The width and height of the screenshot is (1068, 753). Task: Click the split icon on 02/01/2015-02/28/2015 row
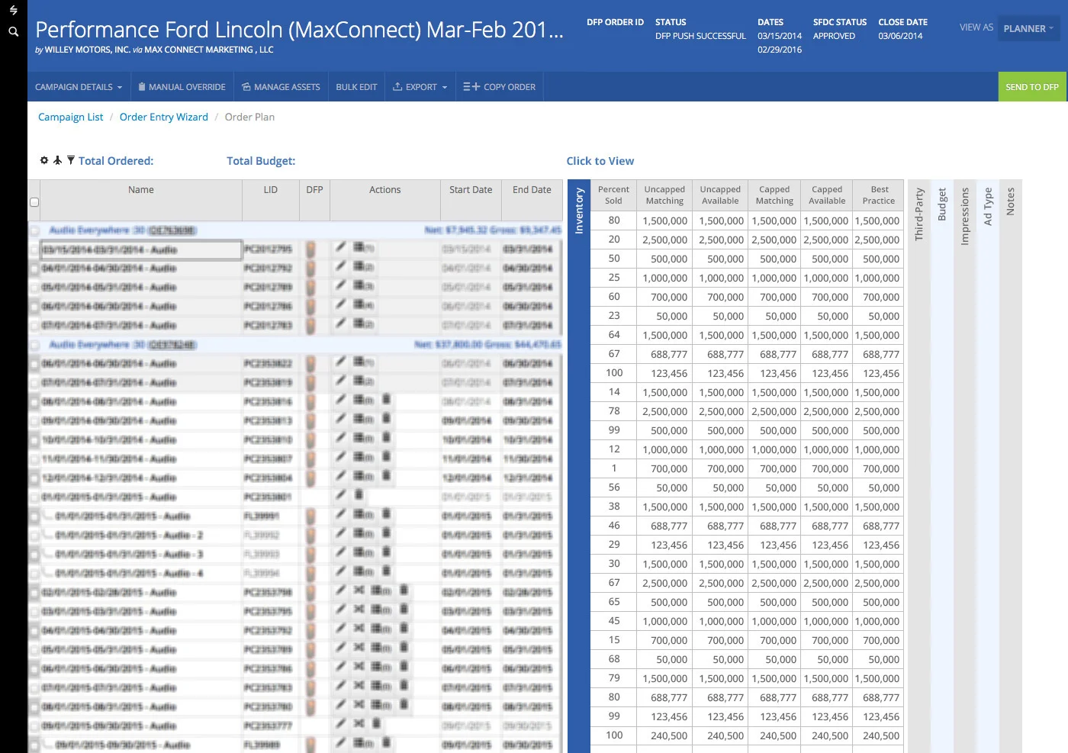click(x=359, y=590)
